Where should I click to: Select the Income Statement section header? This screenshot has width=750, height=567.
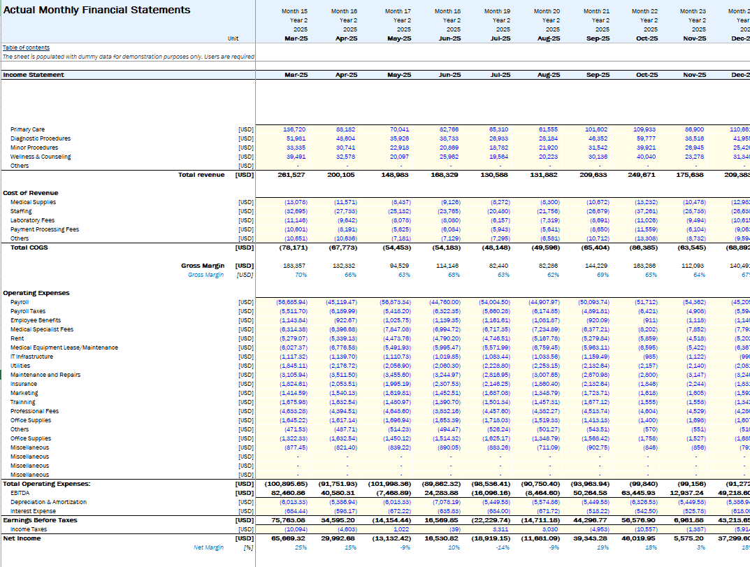[x=34, y=75]
